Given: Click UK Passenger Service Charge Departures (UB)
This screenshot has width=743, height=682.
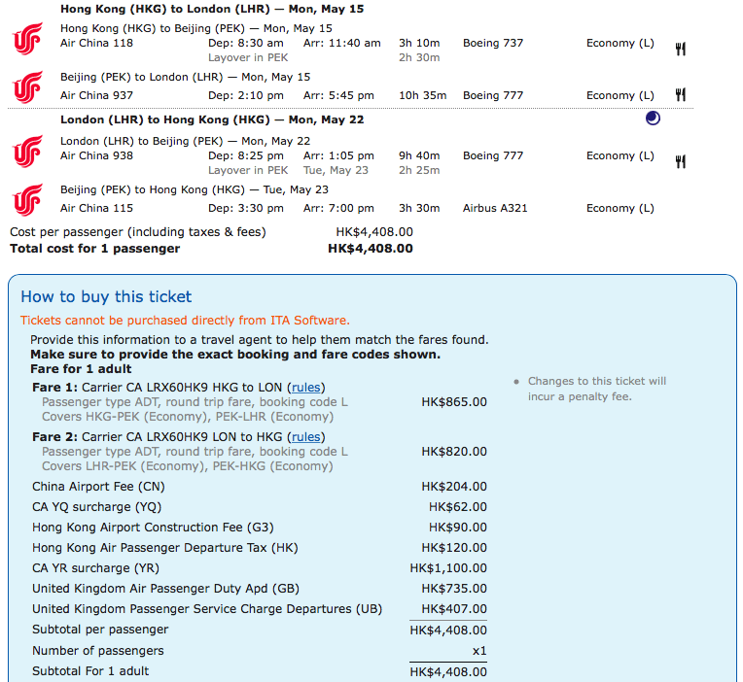Looking at the screenshot, I should click(207, 608).
